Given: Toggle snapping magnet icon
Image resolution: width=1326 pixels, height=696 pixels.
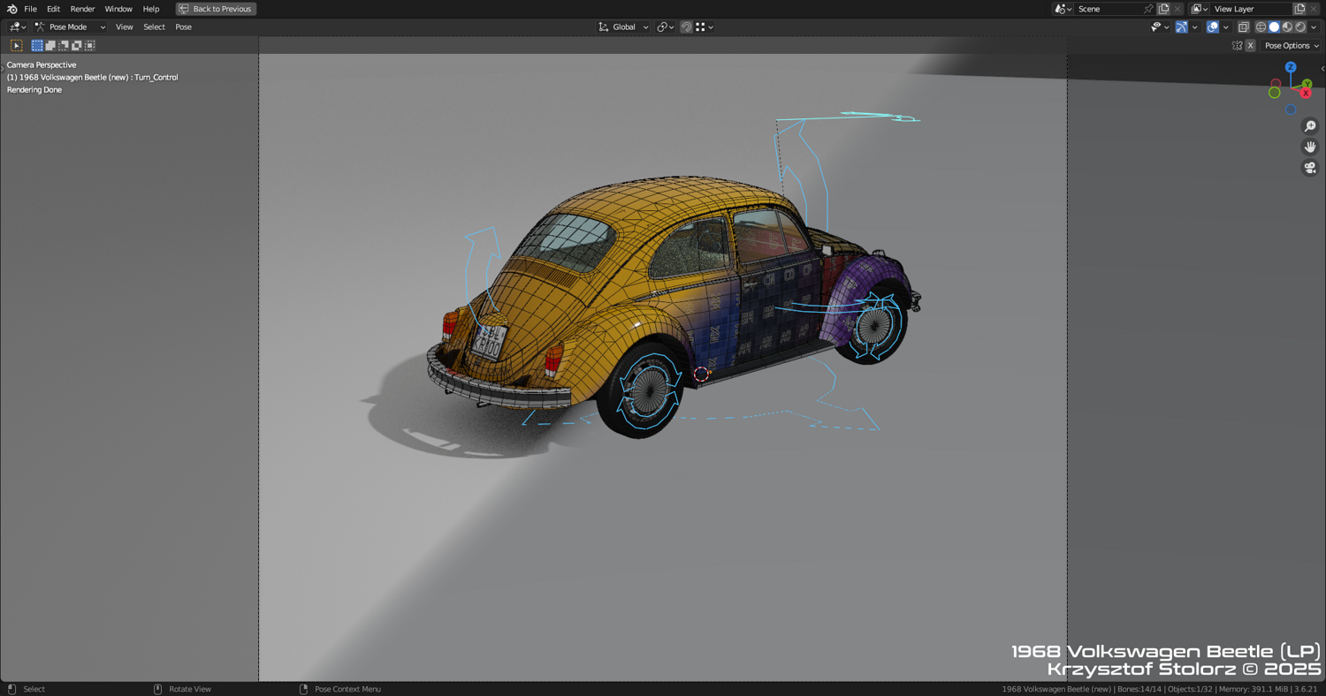Looking at the screenshot, I should pyautogui.click(x=686, y=27).
